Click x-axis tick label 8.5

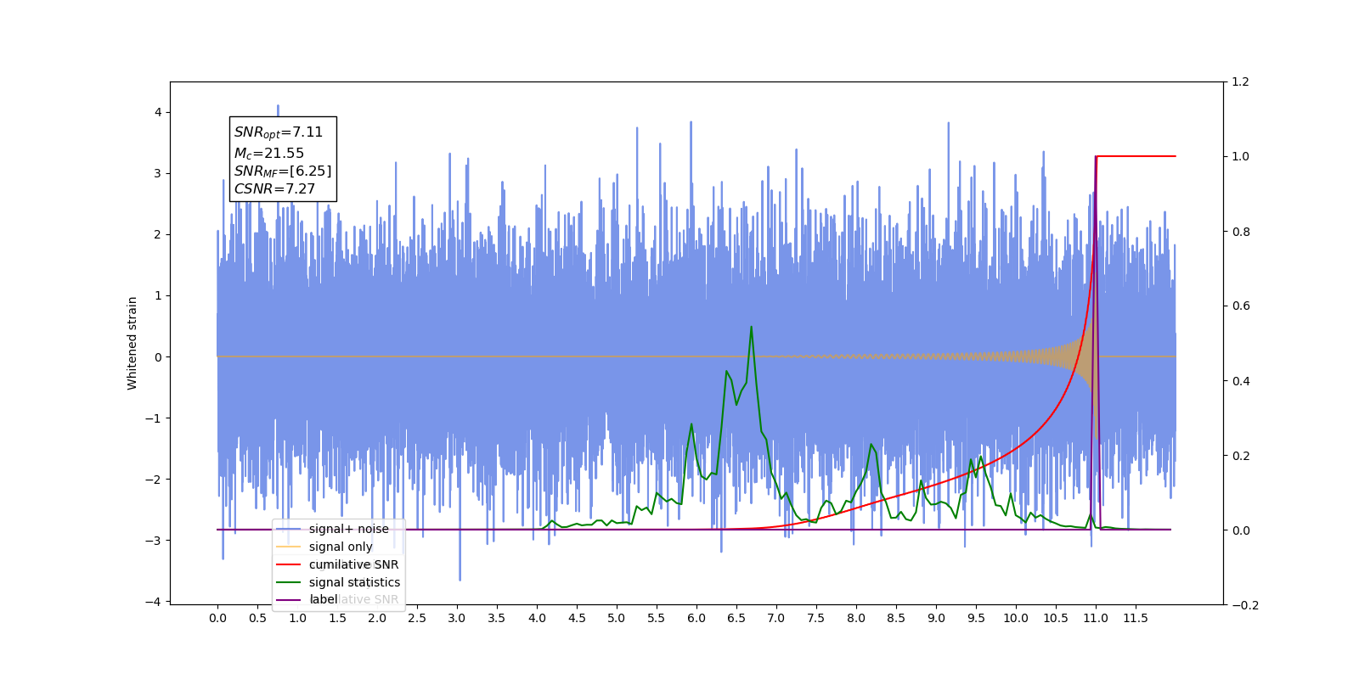click(x=896, y=619)
